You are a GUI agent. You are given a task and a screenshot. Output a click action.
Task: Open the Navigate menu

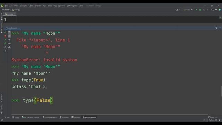tap(23, 6)
